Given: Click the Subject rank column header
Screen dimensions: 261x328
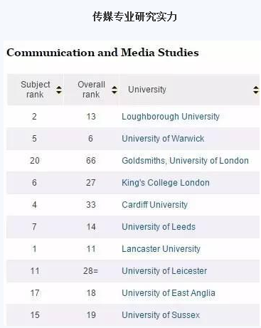Looking at the screenshot, I should (36, 90).
